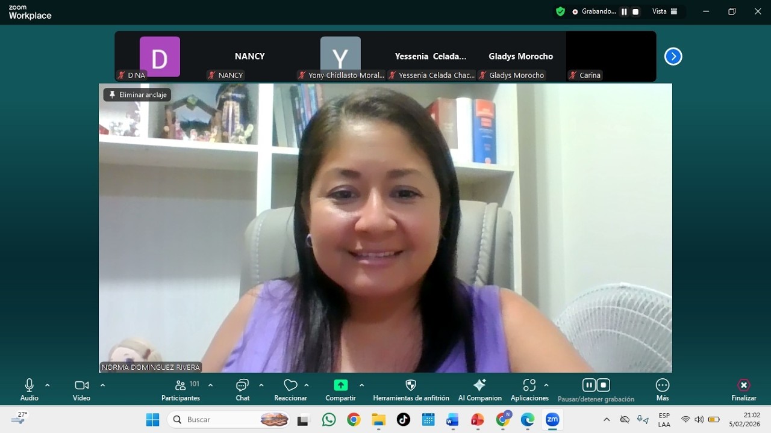This screenshot has width=771, height=433.
Task: Open Microsoft Edge from the taskbar
Action: click(x=528, y=420)
